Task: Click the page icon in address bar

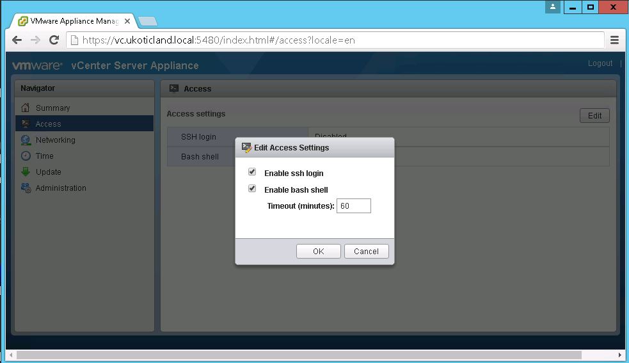Action: coord(74,40)
